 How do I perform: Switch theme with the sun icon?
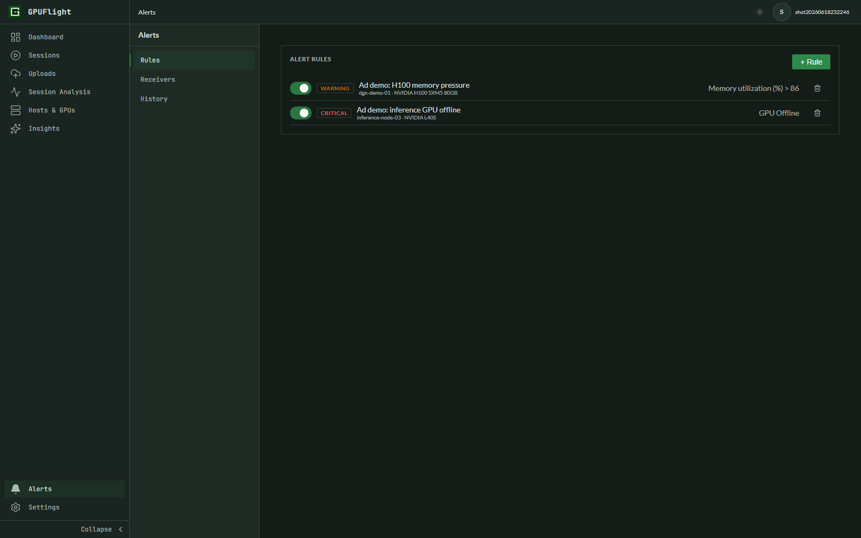760,12
